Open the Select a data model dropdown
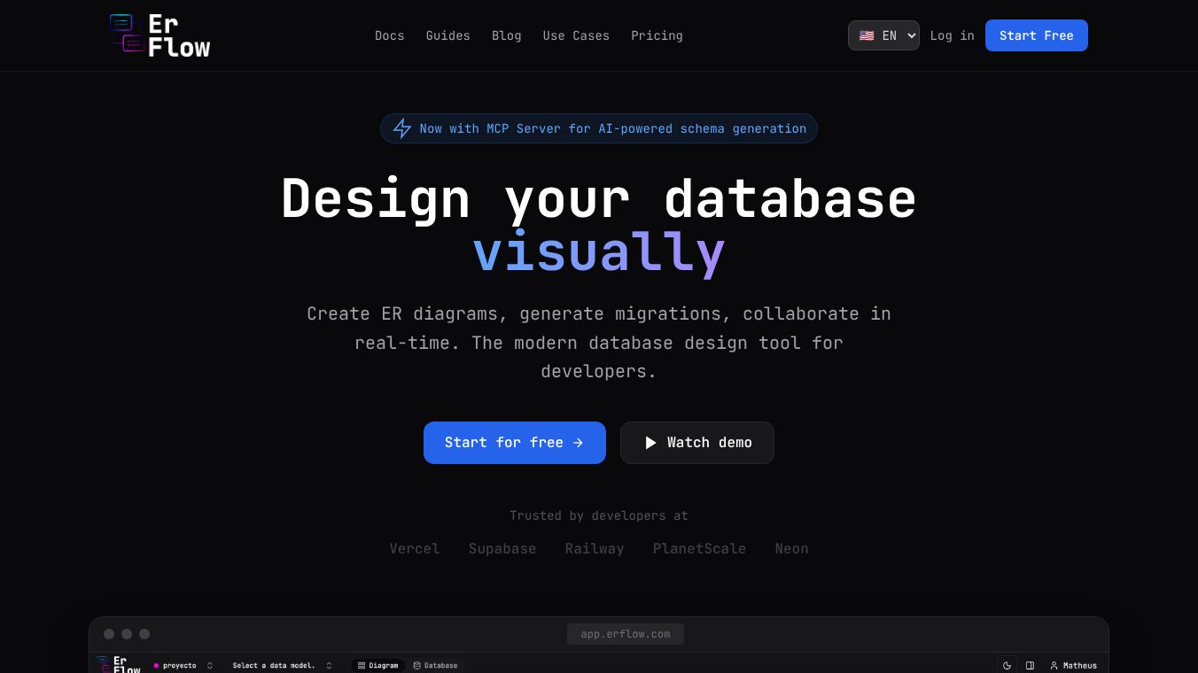 (282, 665)
